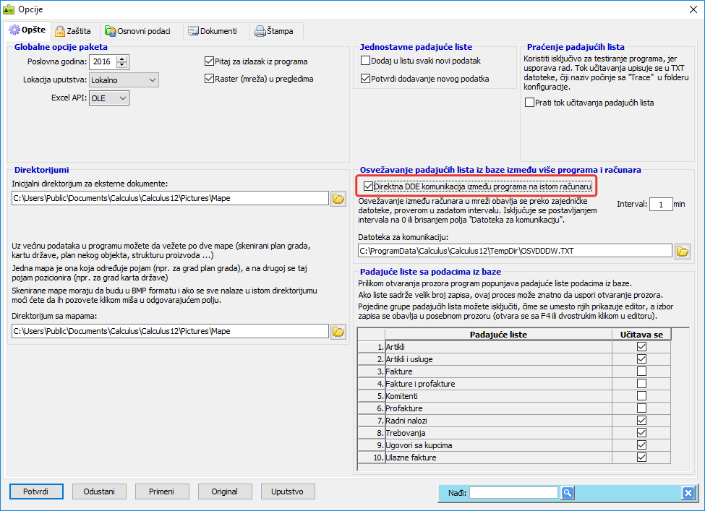Viewport: 705px width, 511px height.
Task: Browse for the communication file OSVDDDW.TXT
Action: 682,251
